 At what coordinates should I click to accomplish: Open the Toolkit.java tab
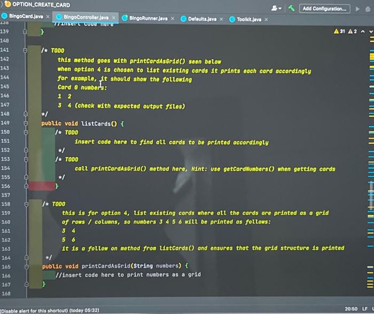coord(249,19)
